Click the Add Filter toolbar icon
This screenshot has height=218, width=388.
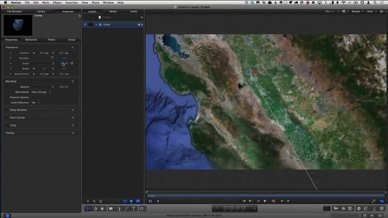click(x=366, y=208)
